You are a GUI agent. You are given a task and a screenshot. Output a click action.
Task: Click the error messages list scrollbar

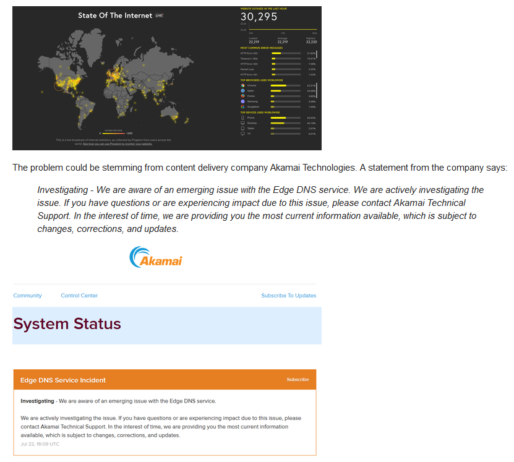[x=317, y=54]
